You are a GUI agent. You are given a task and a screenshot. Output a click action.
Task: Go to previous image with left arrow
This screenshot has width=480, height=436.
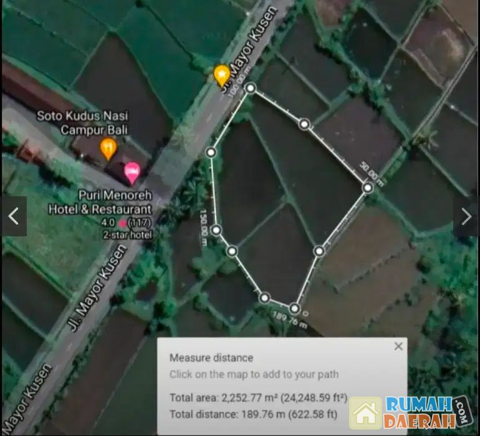(x=13, y=216)
